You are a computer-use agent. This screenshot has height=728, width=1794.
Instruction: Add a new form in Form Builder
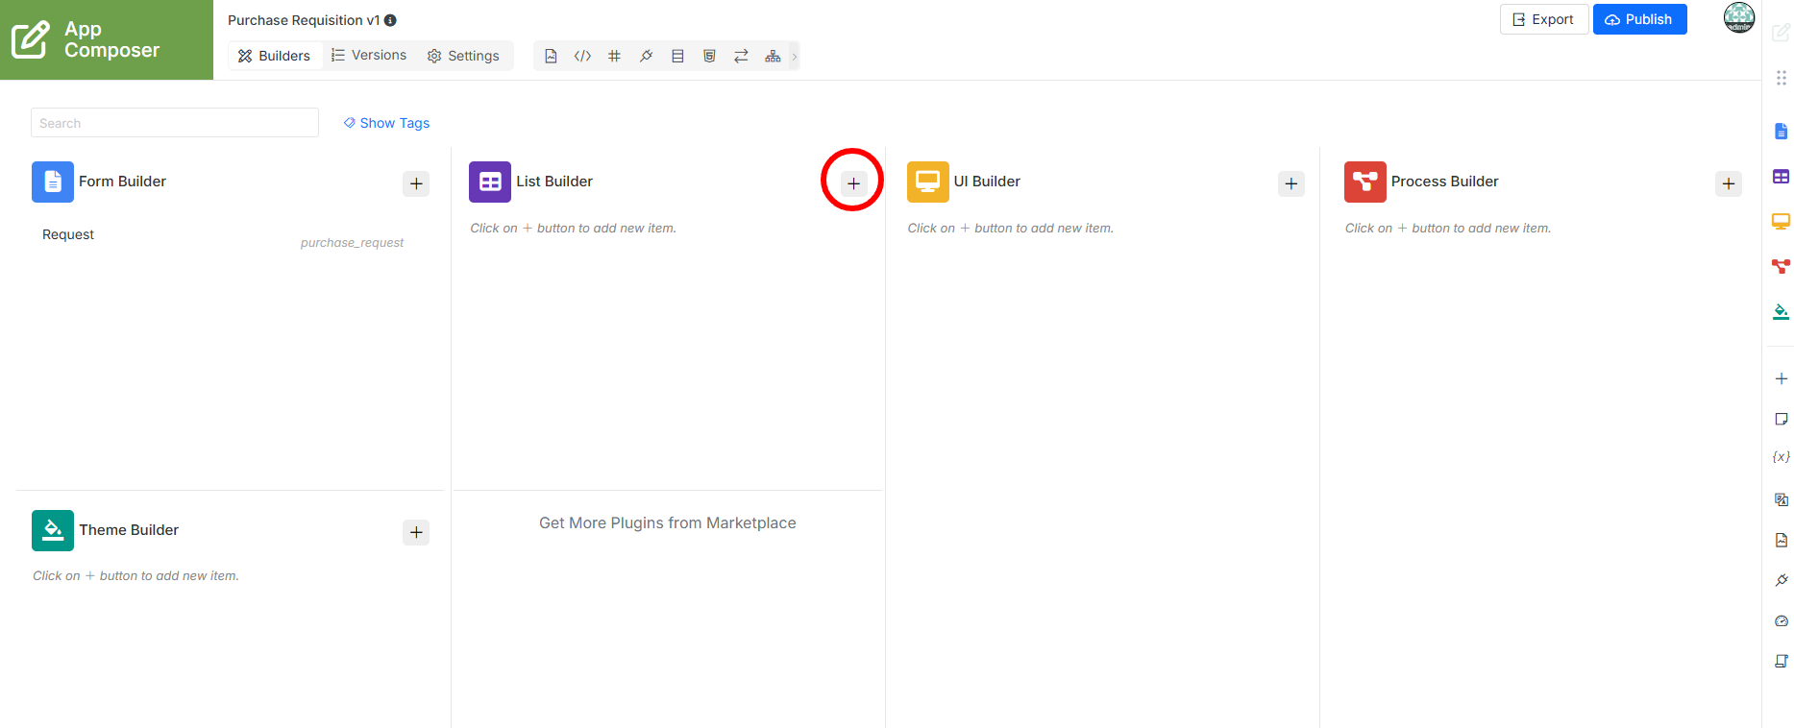pyautogui.click(x=416, y=183)
